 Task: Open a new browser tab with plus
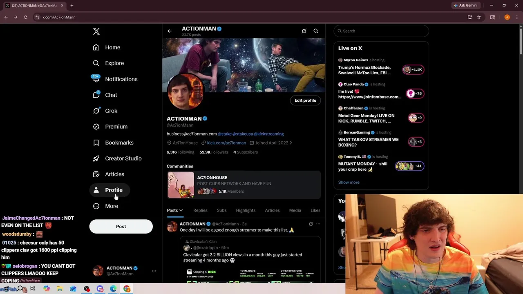point(72,5)
